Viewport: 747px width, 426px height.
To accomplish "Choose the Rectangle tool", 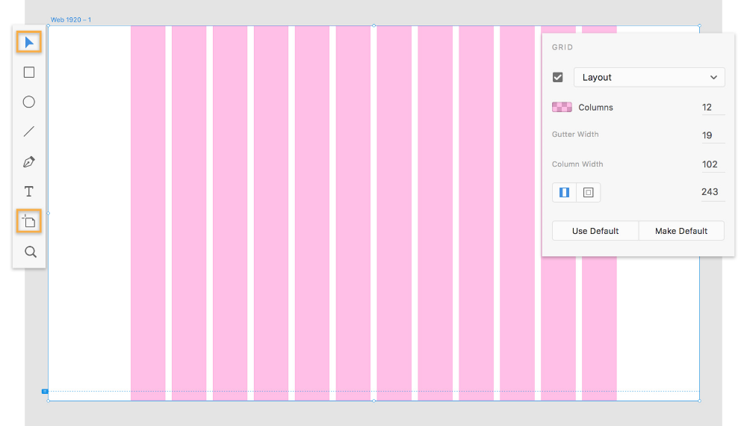I will coord(29,72).
